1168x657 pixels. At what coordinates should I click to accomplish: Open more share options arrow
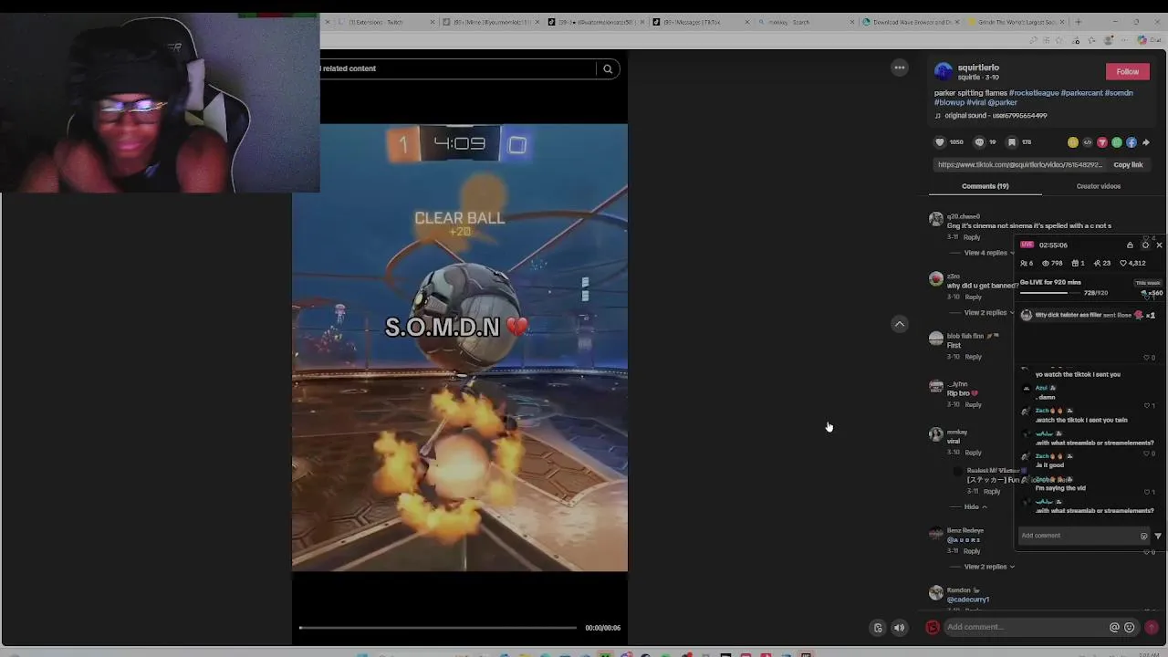(1146, 142)
